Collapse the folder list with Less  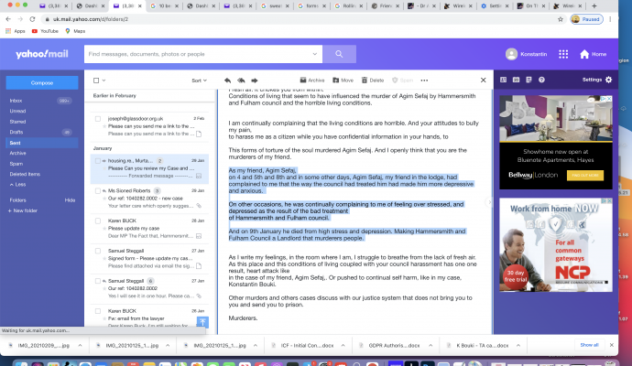pos(18,184)
